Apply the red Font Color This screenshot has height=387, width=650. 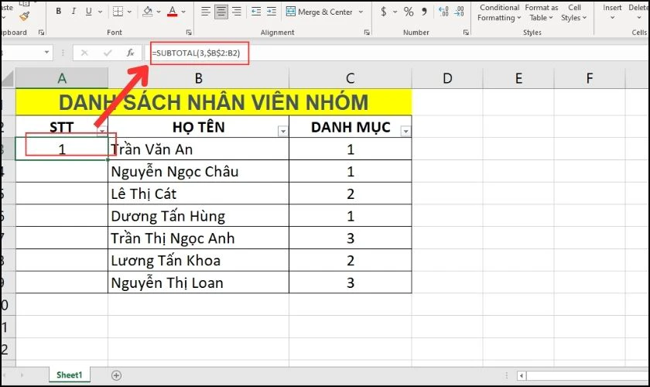coord(173,11)
